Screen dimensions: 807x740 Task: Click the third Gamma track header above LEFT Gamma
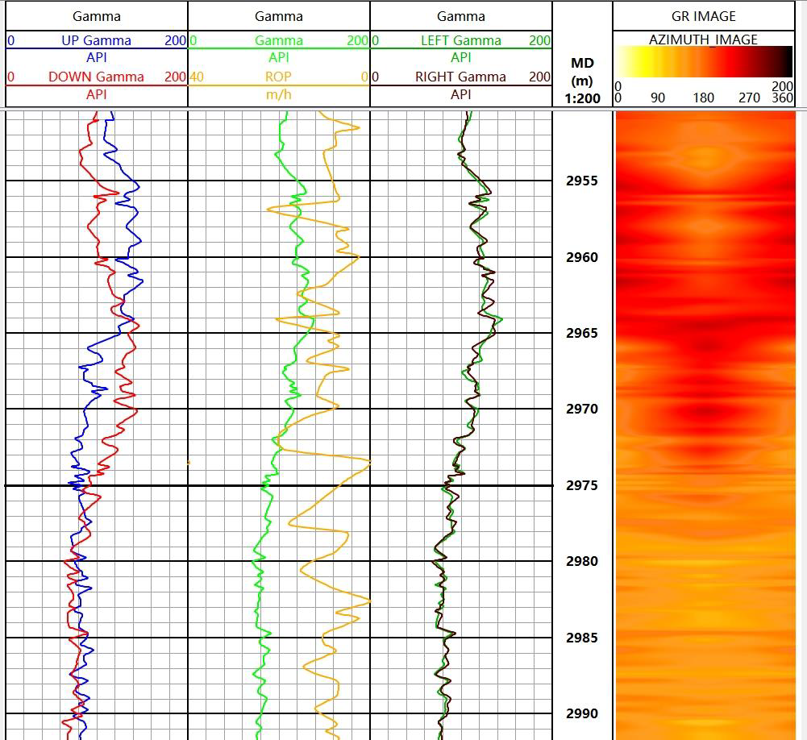point(460,16)
